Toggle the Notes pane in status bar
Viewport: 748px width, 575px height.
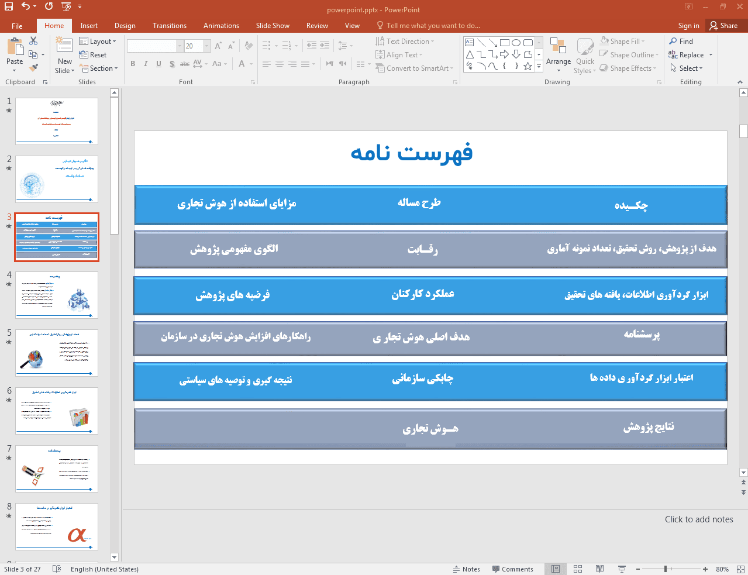(466, 569)
